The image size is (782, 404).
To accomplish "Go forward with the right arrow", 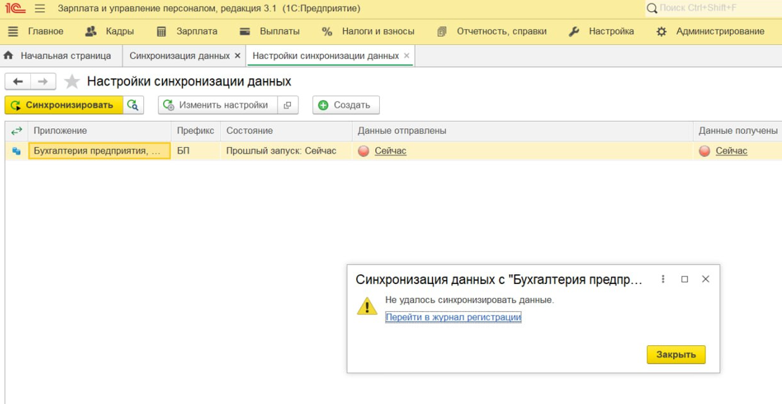I will point(44,82).
